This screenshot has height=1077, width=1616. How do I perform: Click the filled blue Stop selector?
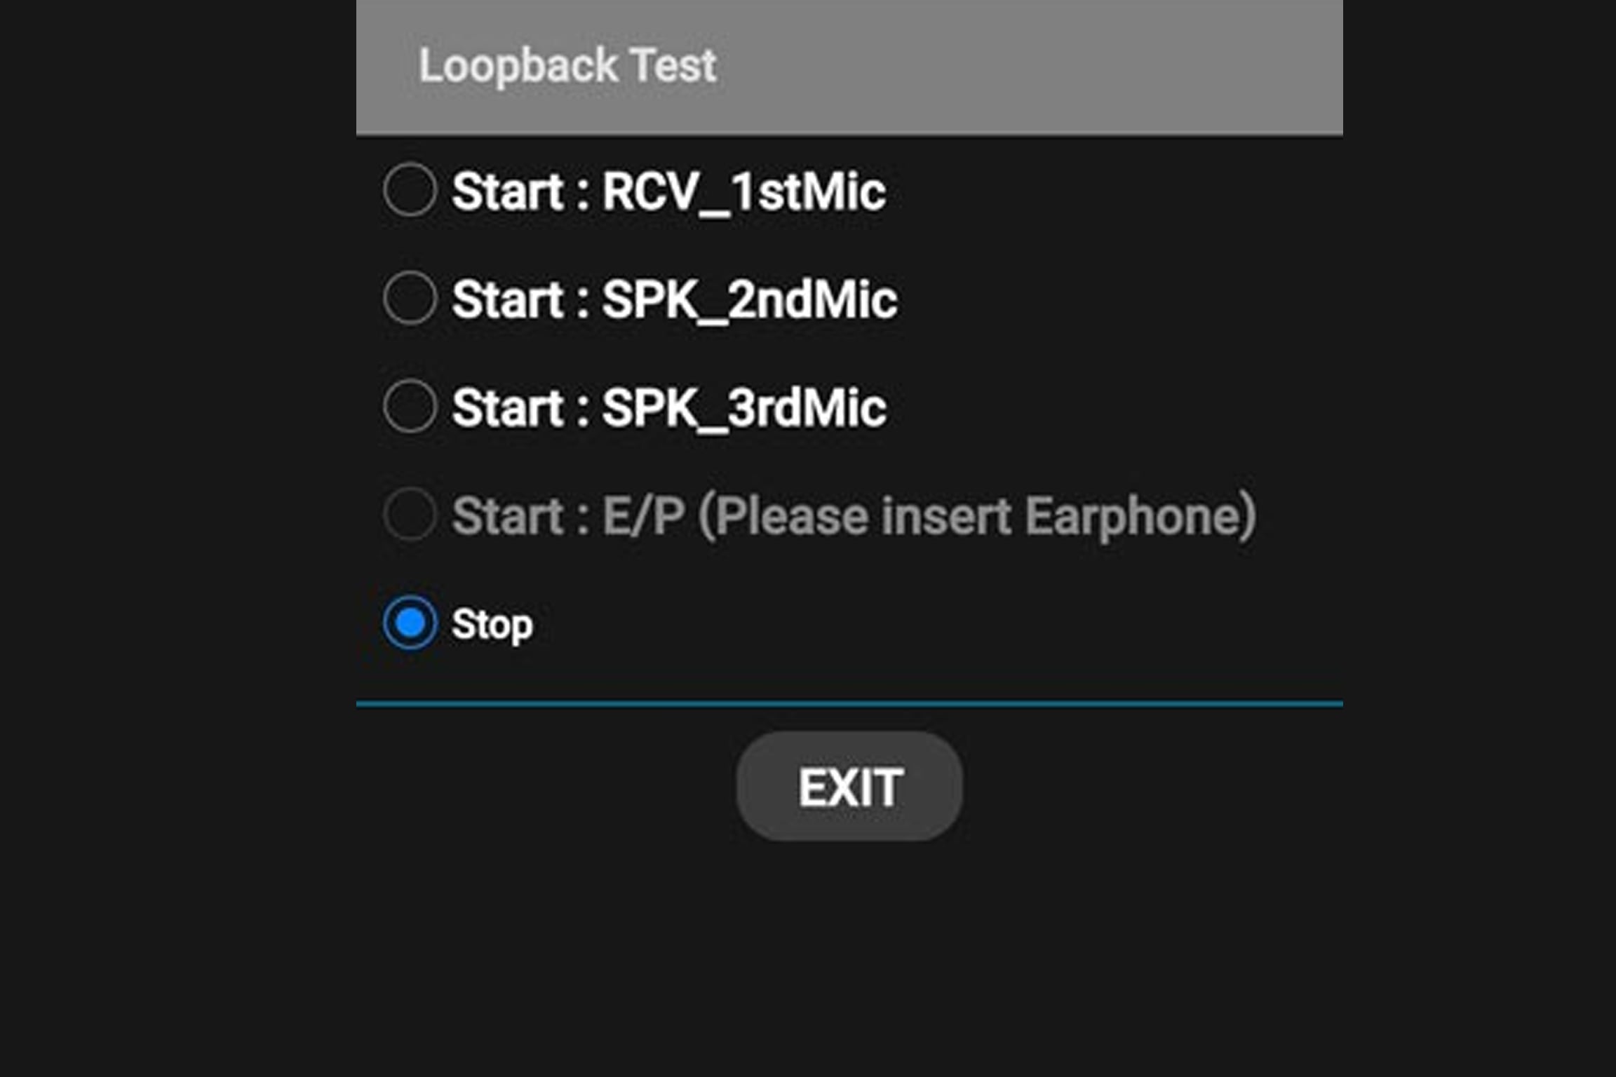410,623
